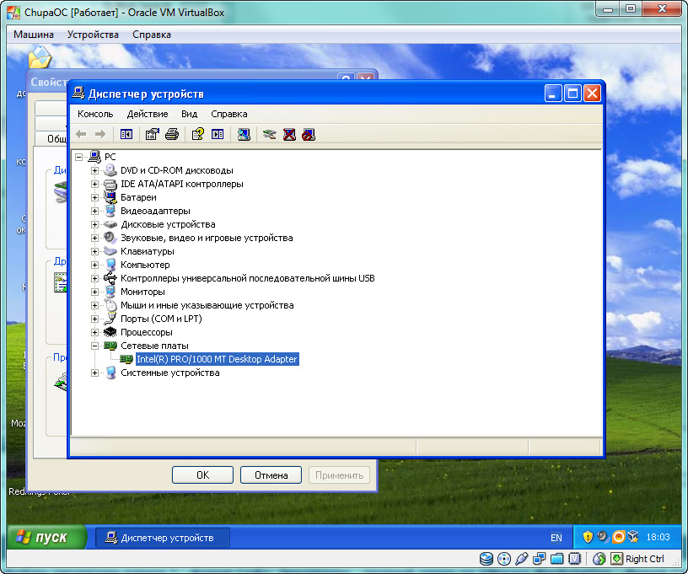Click Отмена in the Свойства window
This screenshot has height=574, width=688.
[x=271, y=475]
